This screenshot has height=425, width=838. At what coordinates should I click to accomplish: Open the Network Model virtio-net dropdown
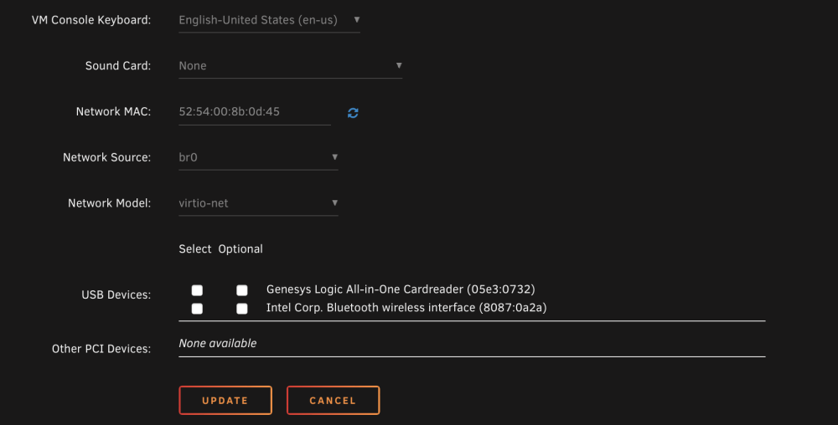coord(258,203)
